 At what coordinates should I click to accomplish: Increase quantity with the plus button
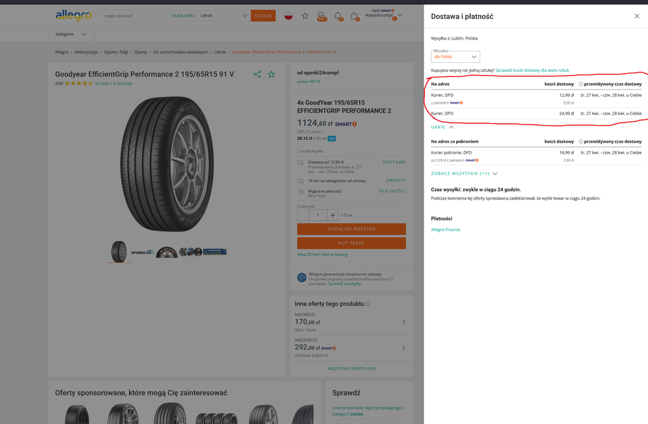point(333,215)
